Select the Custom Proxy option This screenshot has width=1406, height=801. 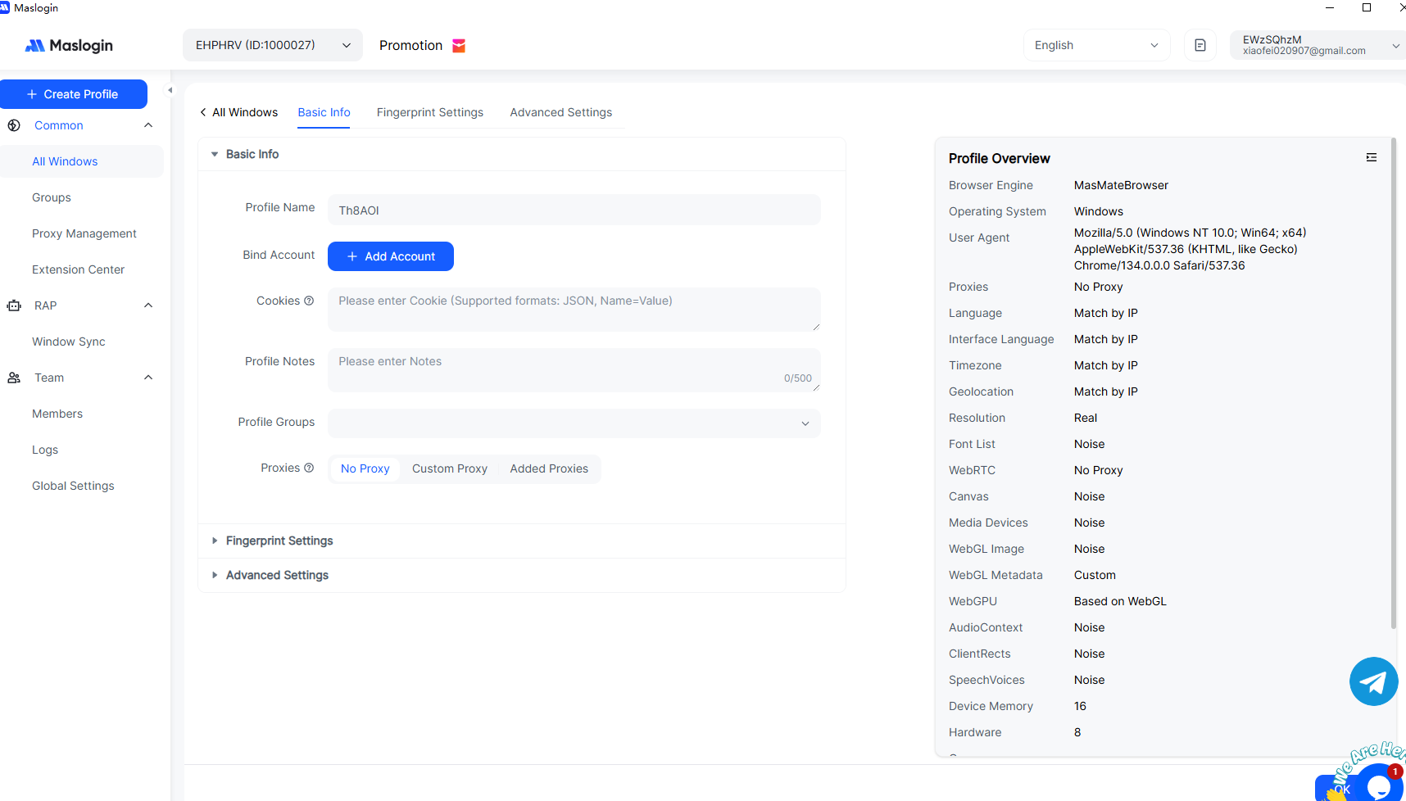coord(449,468)
